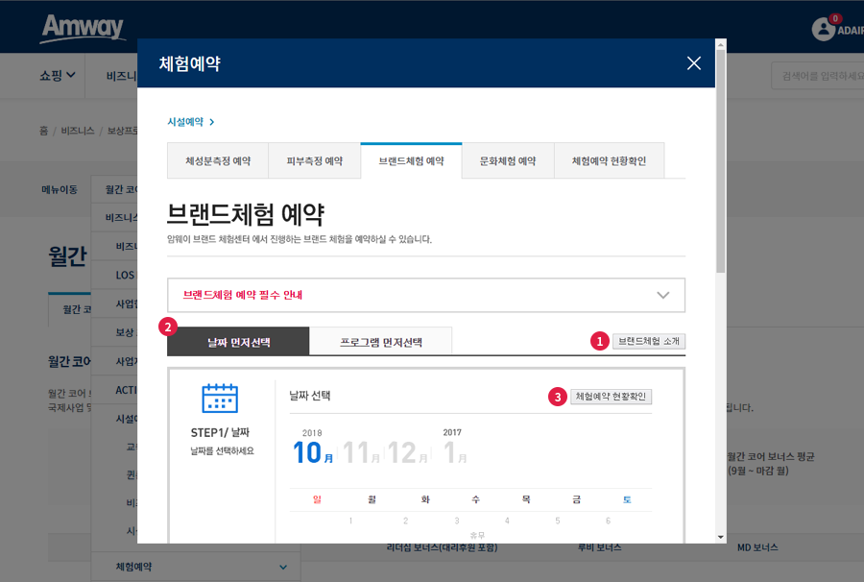Click date 5 in the calendar
The width and height of the screenshot is (864, 582).
558,521
